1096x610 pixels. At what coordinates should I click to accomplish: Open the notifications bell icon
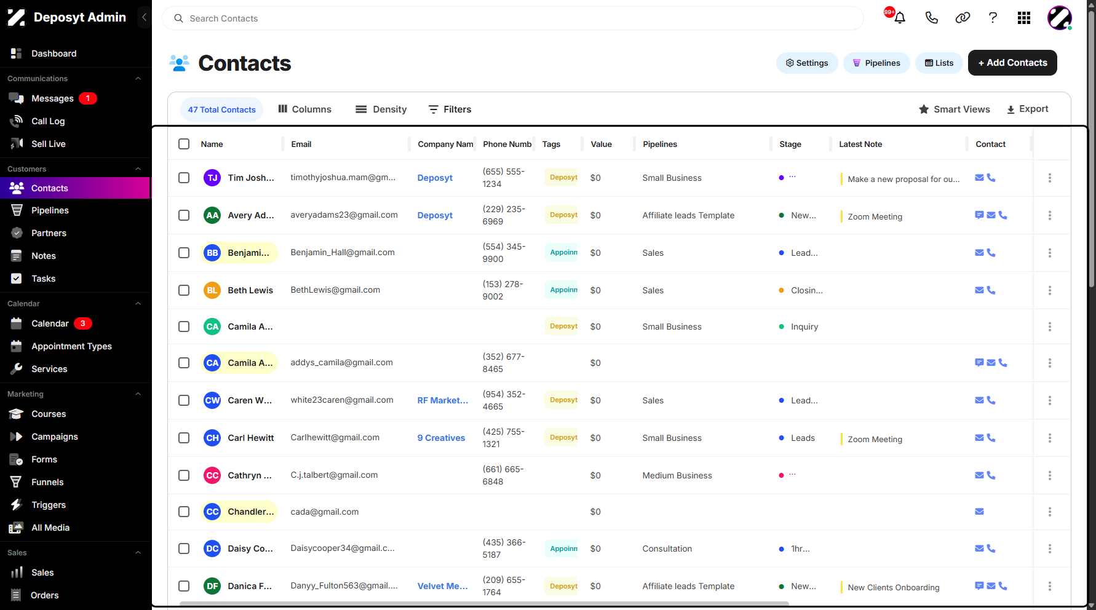(x=900, y=18)
